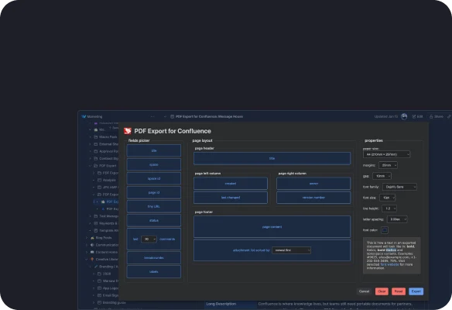Open the breadcrumb ellipsis menu in top bar
This screenshot has width=452, height=310.
[x=152, y=116]
